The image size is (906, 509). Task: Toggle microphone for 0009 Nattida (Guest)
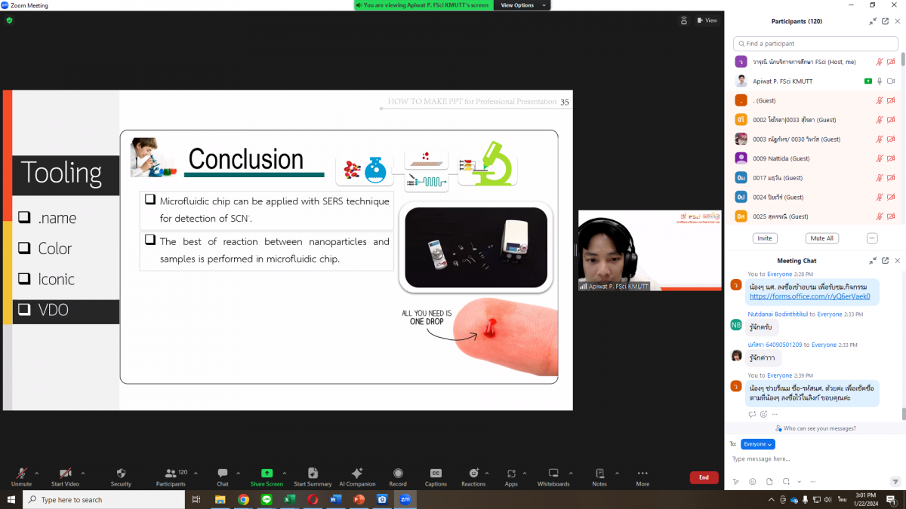[879, 158]
